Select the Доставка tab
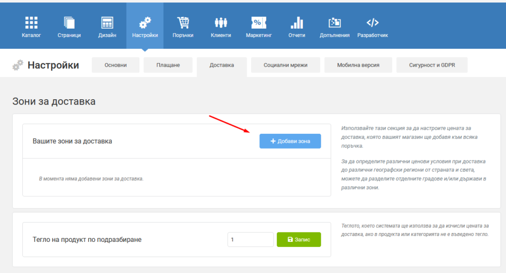Screen dimensions: 506x273 coord(222,66)
